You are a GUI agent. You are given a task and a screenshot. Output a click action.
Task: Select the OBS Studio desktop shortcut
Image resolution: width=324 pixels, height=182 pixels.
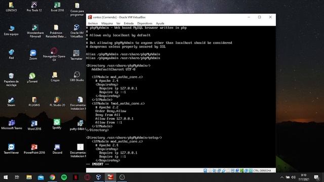[76, 76]
